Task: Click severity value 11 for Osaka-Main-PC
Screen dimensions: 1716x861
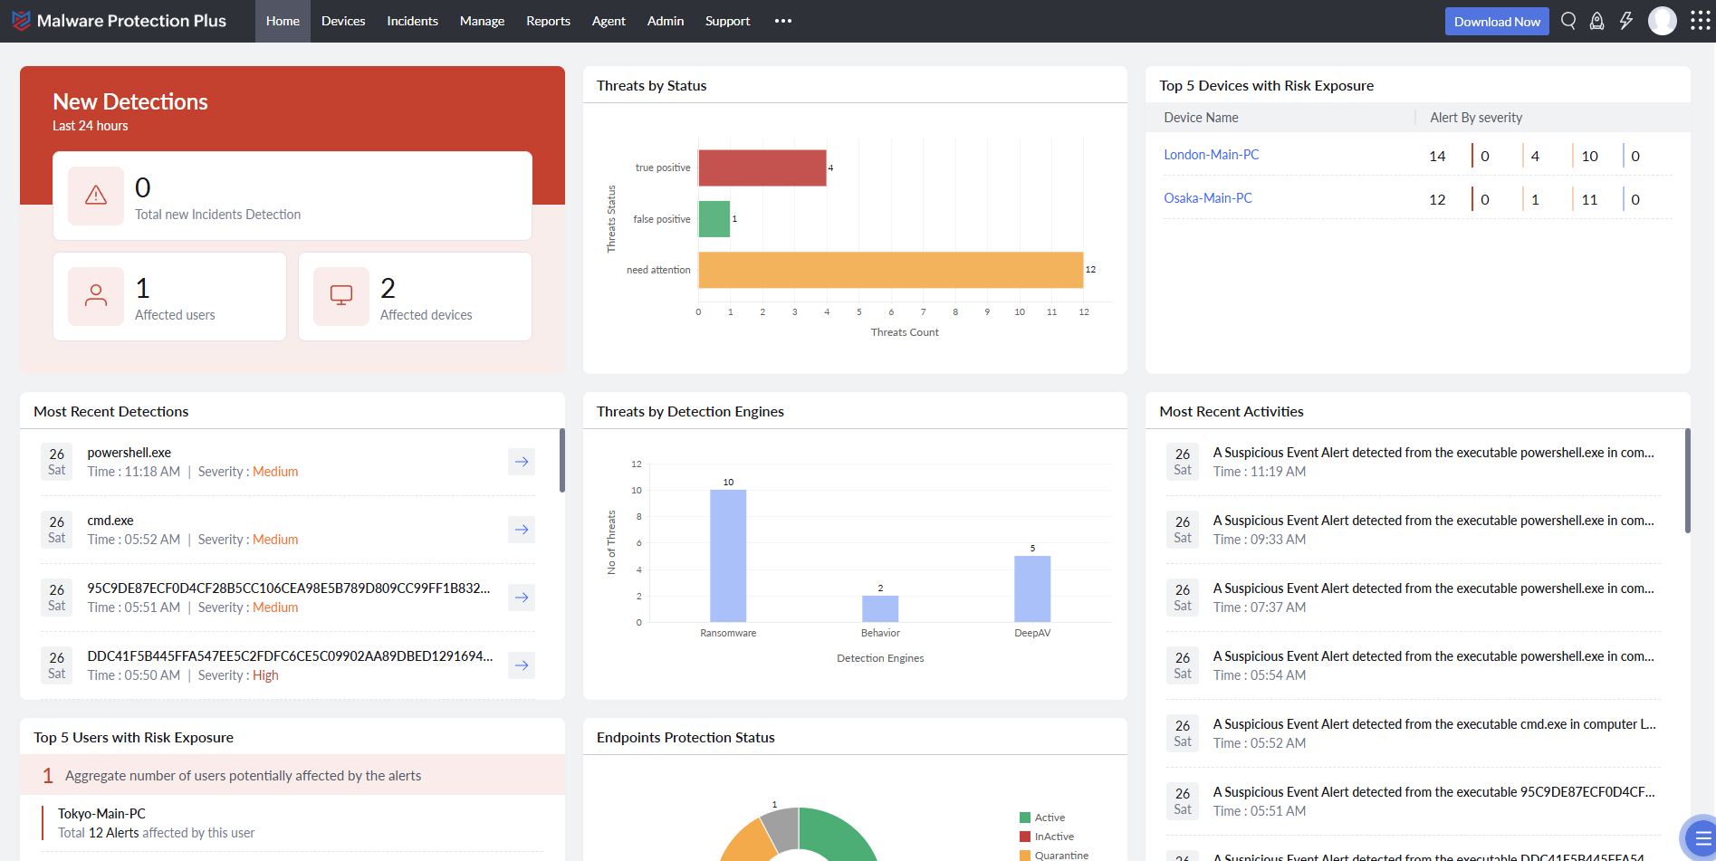Action: (x=1589, y=199)
